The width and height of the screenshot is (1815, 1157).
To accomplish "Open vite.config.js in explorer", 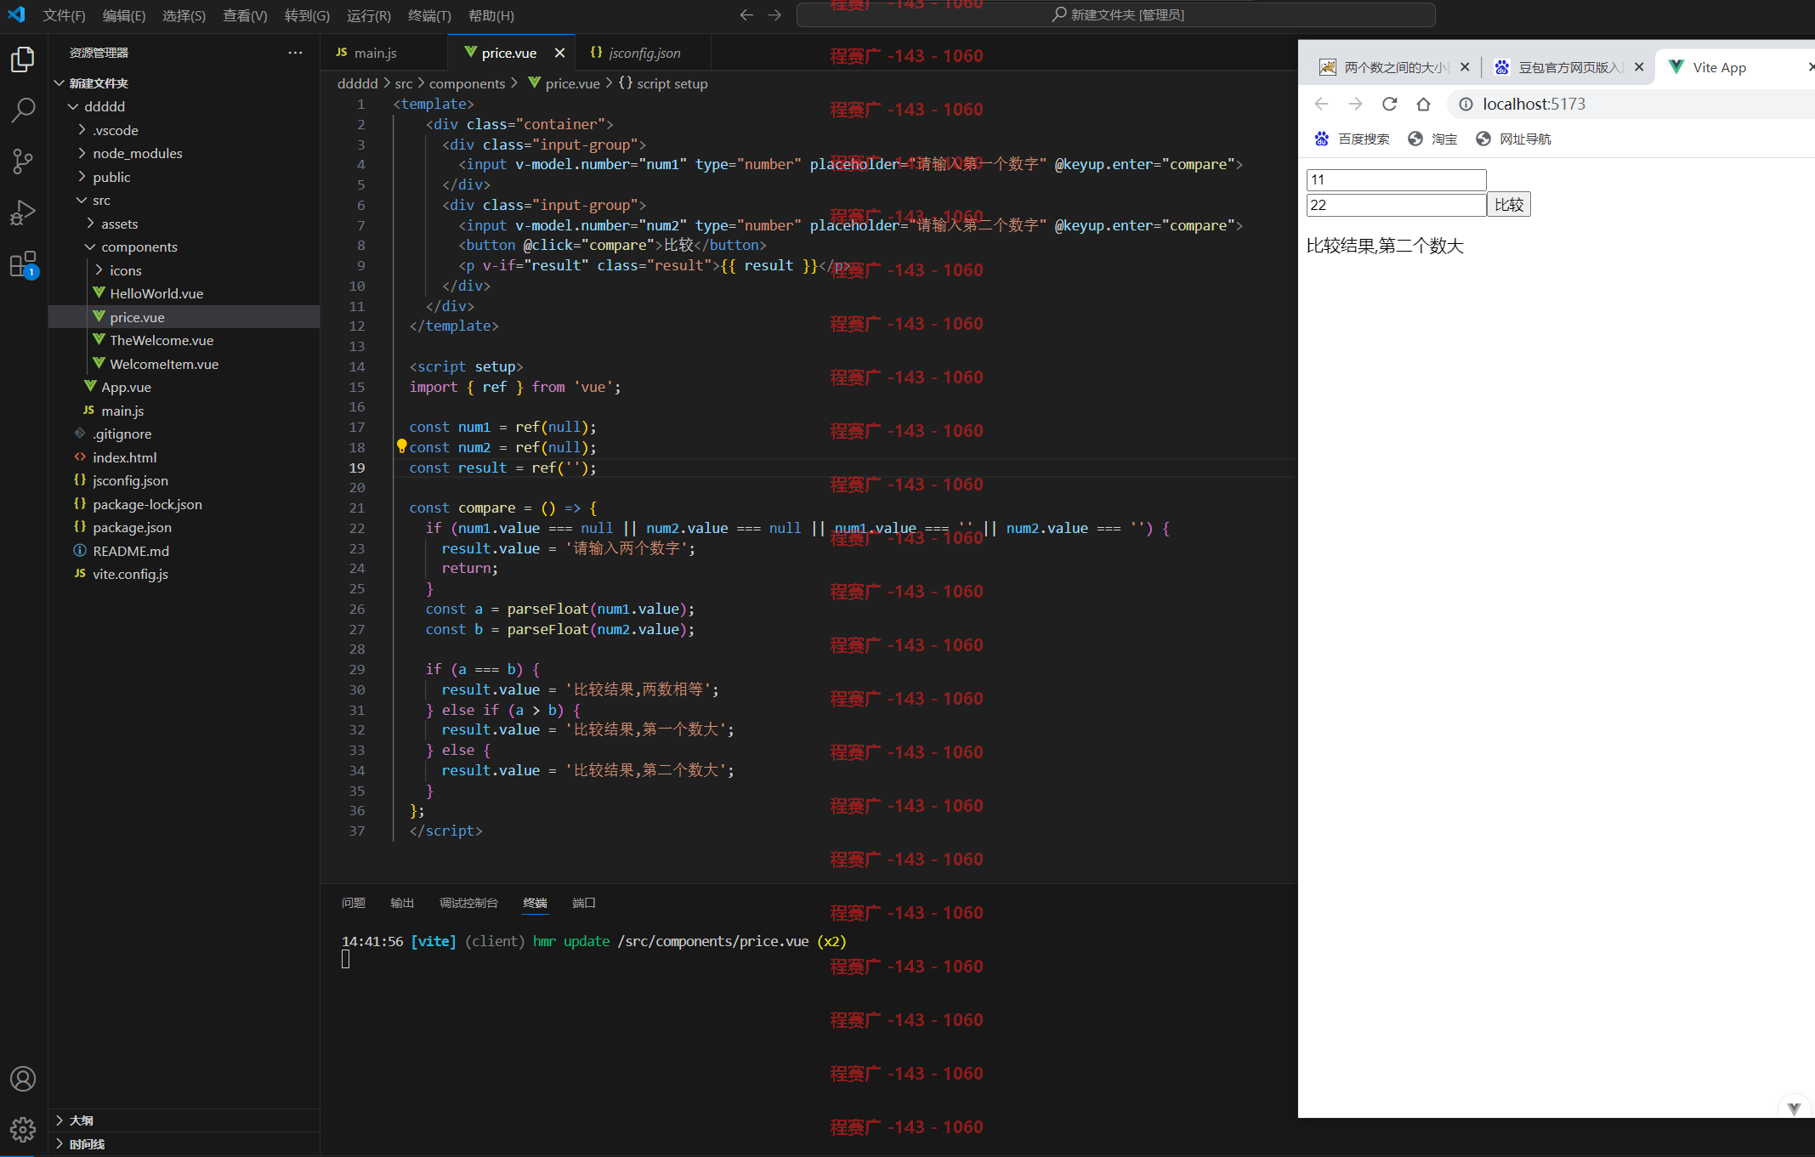I will click(x=184, y=574).
